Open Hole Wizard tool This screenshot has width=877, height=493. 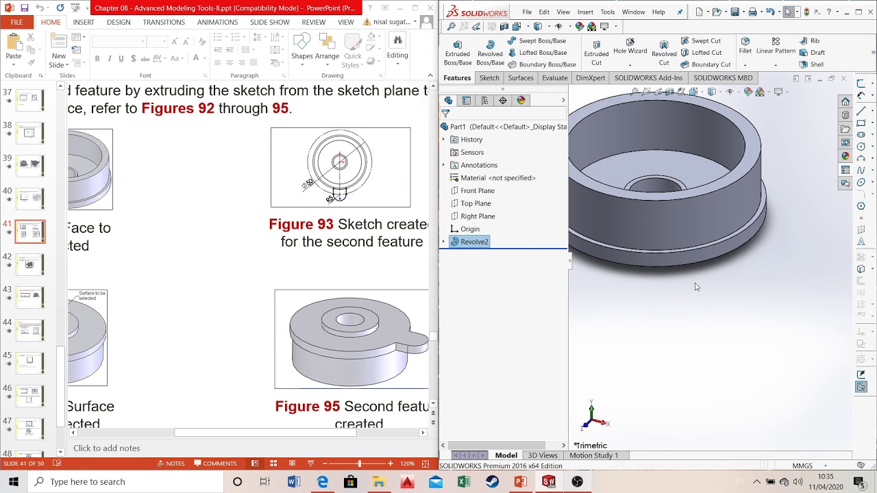[x=630, y=47]
